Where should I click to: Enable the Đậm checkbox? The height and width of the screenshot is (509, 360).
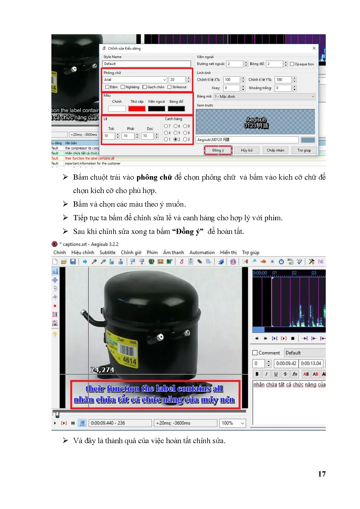pyautogui.click(x=107, y=87)
